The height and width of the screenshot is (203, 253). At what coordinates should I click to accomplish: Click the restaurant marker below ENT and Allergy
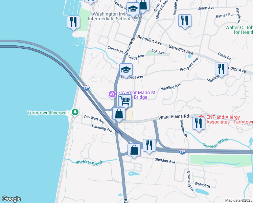[199, 124]
